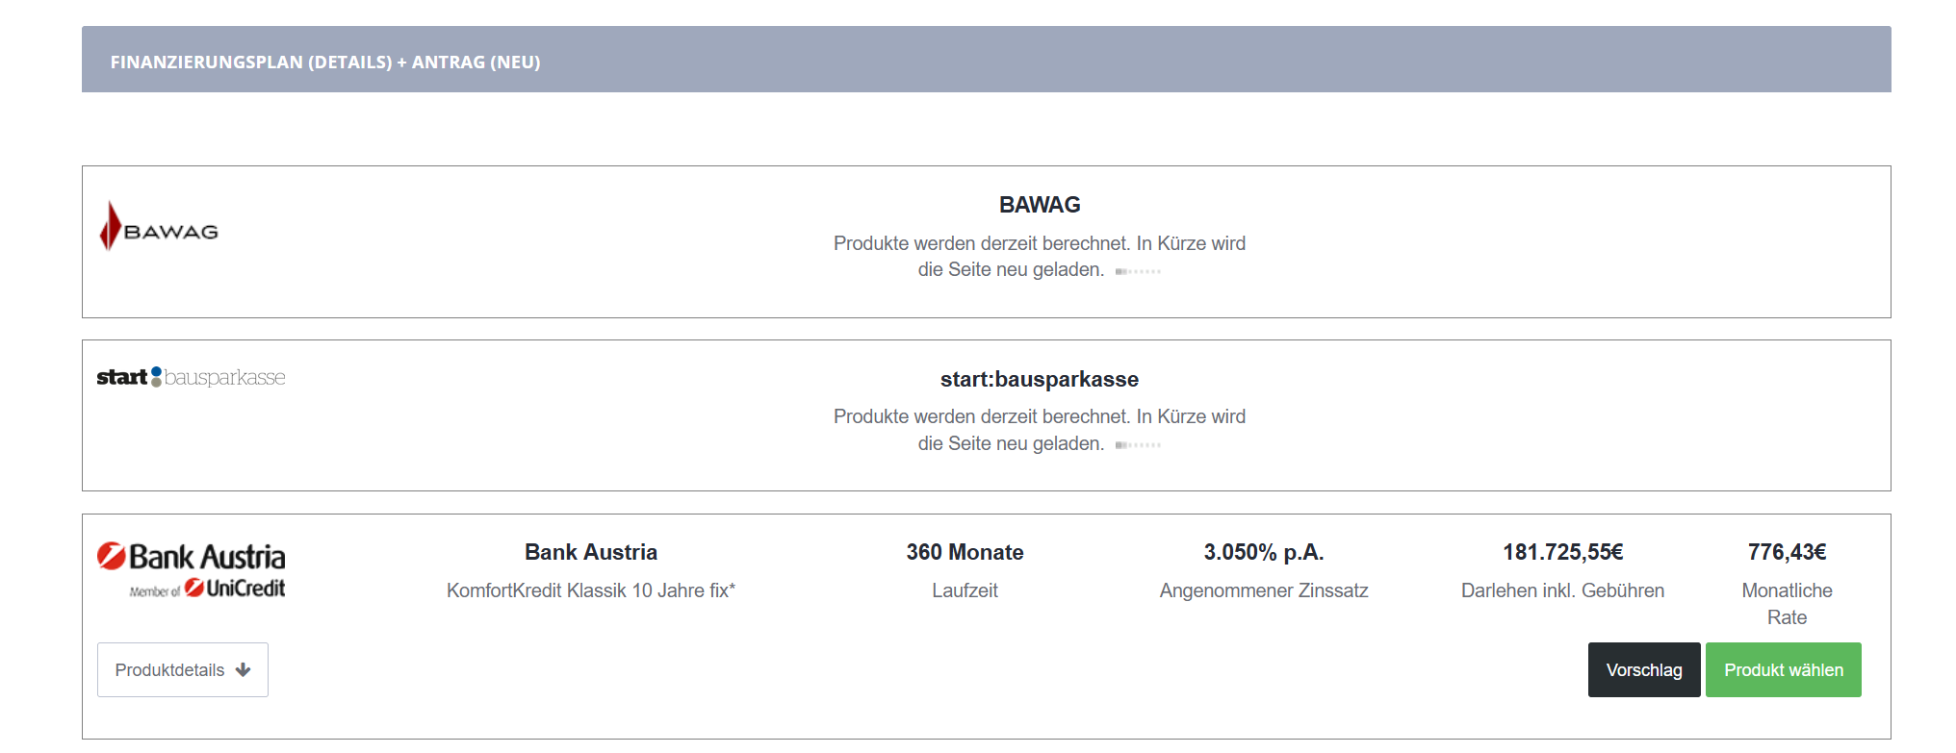
Task: Click the 3.050% p.A. interest rate
Action: 1264,552
